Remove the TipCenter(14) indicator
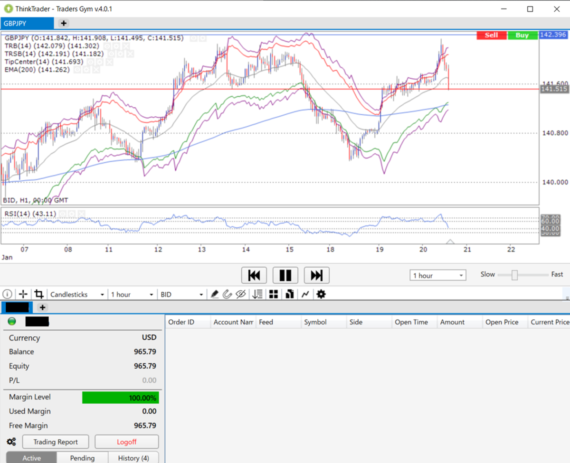The image size is (570, 463). coord(110,62)
